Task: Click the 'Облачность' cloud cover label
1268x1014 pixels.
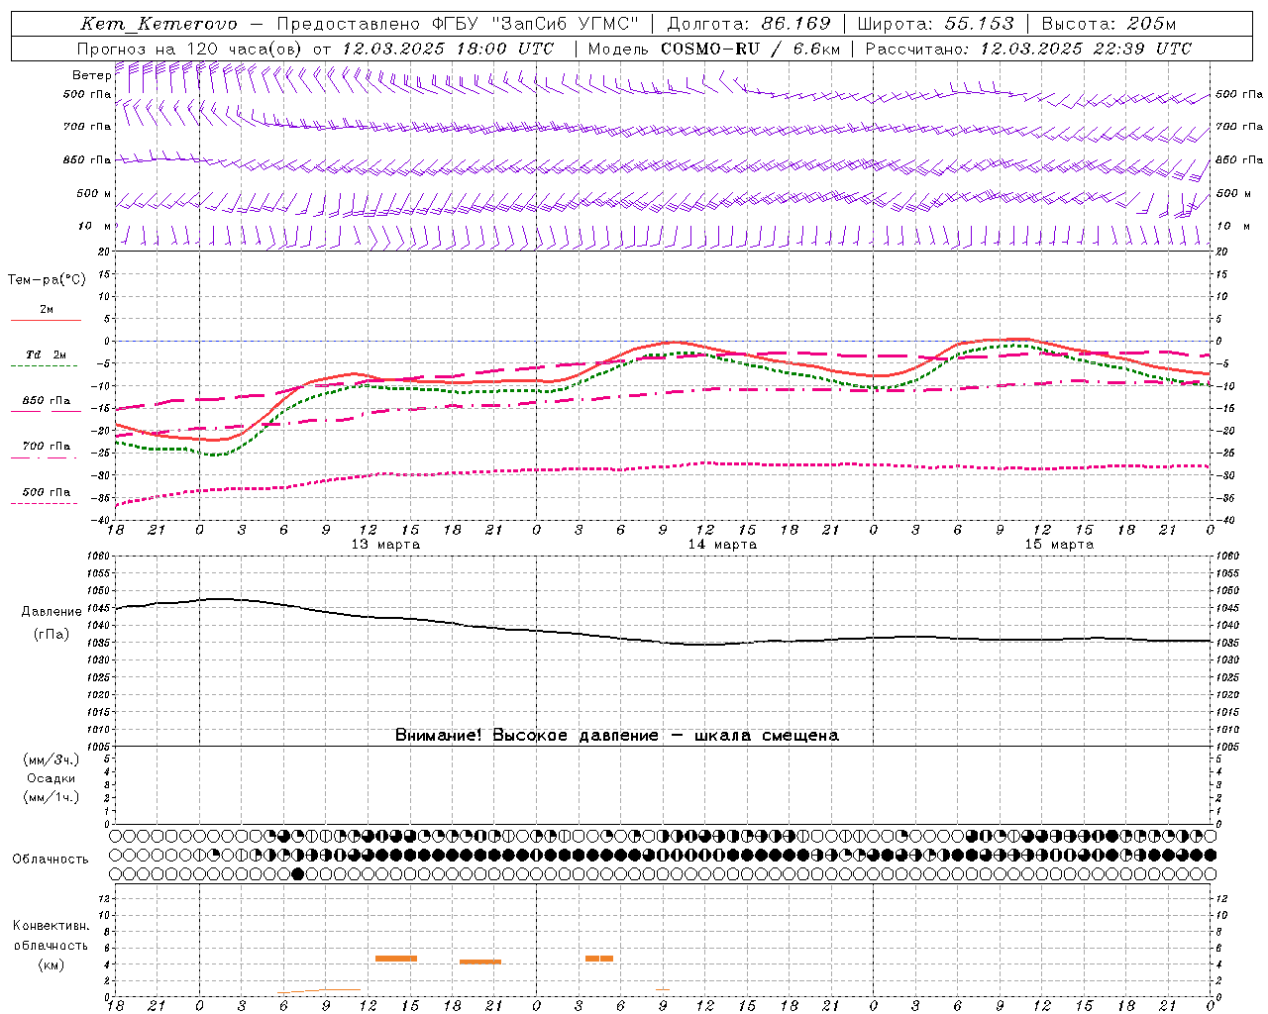Action: click(51, 860)
